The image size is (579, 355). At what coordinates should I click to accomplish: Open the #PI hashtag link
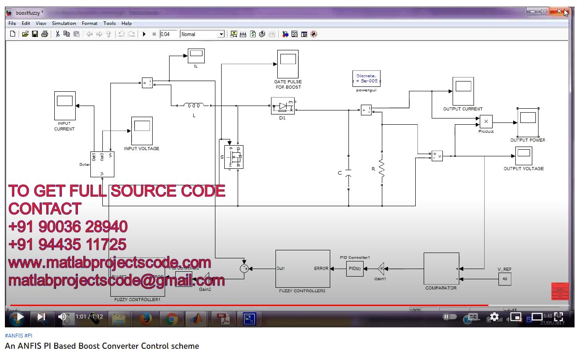coord(28,336)
